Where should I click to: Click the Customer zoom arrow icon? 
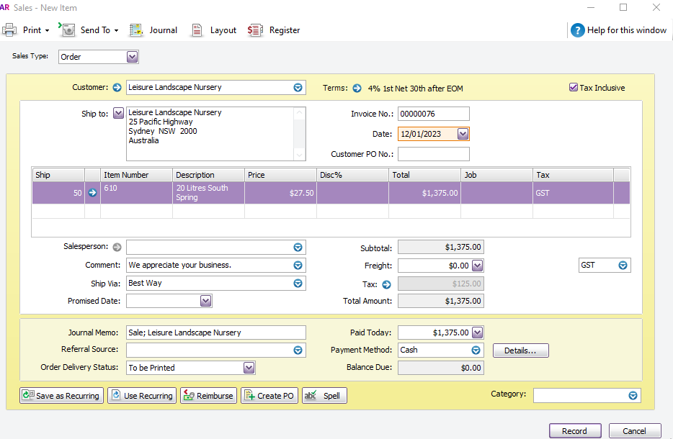(117, 88)
